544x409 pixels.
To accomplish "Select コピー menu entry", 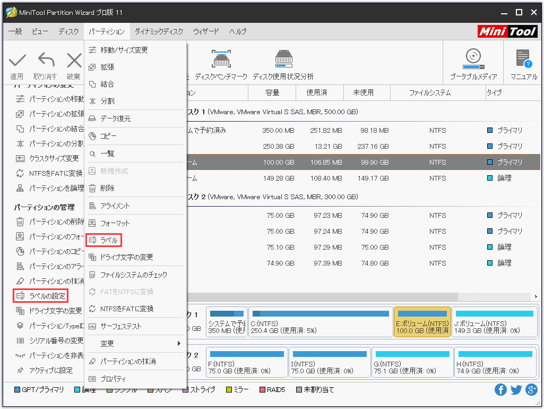I will (135, 136).
